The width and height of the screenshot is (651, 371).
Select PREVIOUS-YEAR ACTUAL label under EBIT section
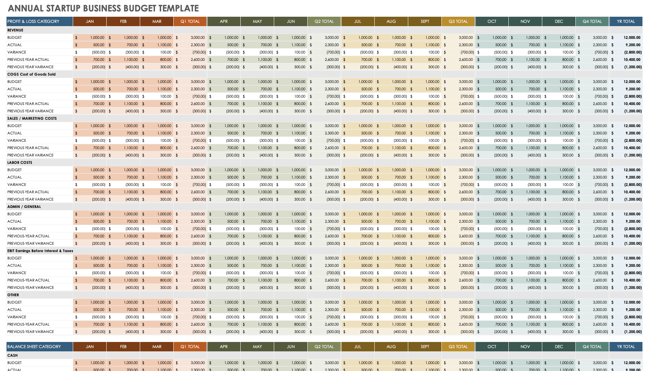[x=29, y=280]
